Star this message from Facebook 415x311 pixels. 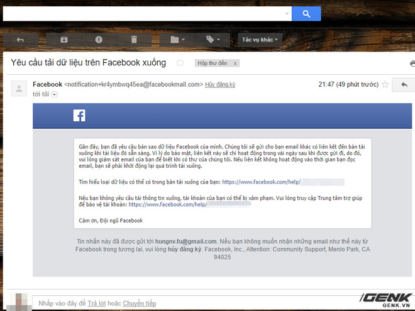pyautogui.click(x=385, y=85)
